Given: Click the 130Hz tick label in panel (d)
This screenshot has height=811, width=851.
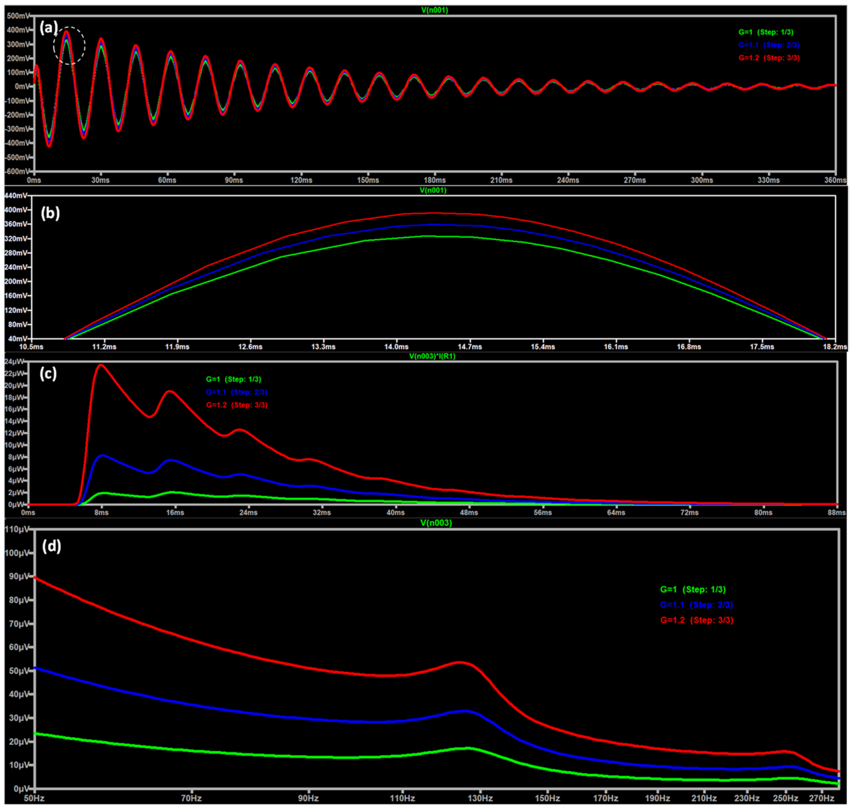Looking at the screenshot, I should [480, 798].
